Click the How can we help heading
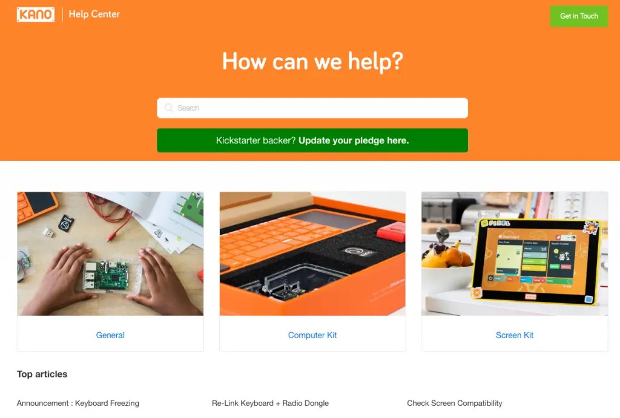The height and width of the screenshot is (418, 620). tap(312, 62)
